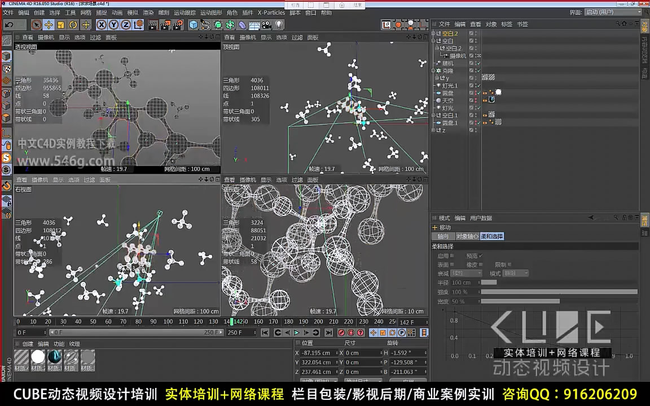Select the dark blue sky material ball
Image resolution: width=650 pixels, height=406 pixels.
tap(54, 357)
